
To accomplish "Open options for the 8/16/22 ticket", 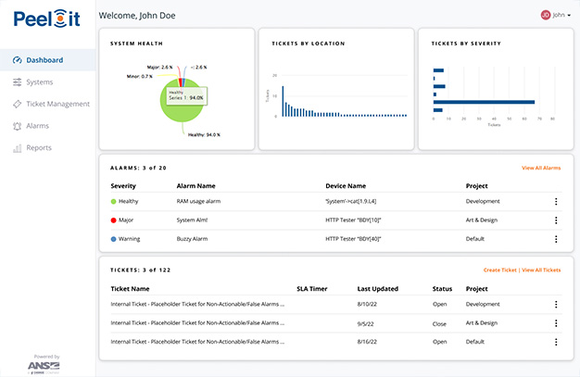I will (556, 342).
